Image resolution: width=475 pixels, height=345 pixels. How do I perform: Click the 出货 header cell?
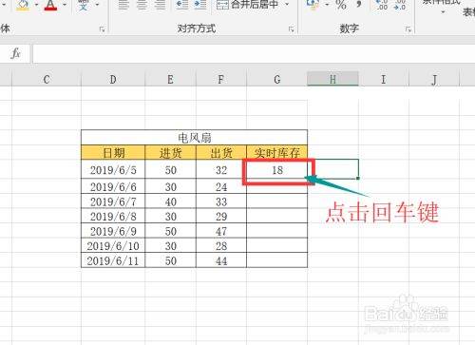pos(221,153)
